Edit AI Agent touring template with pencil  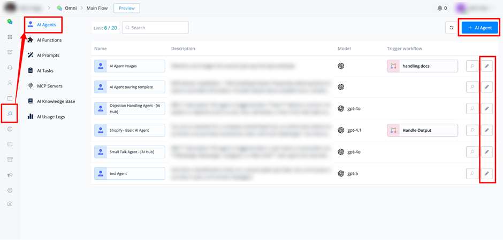point(486,87)
